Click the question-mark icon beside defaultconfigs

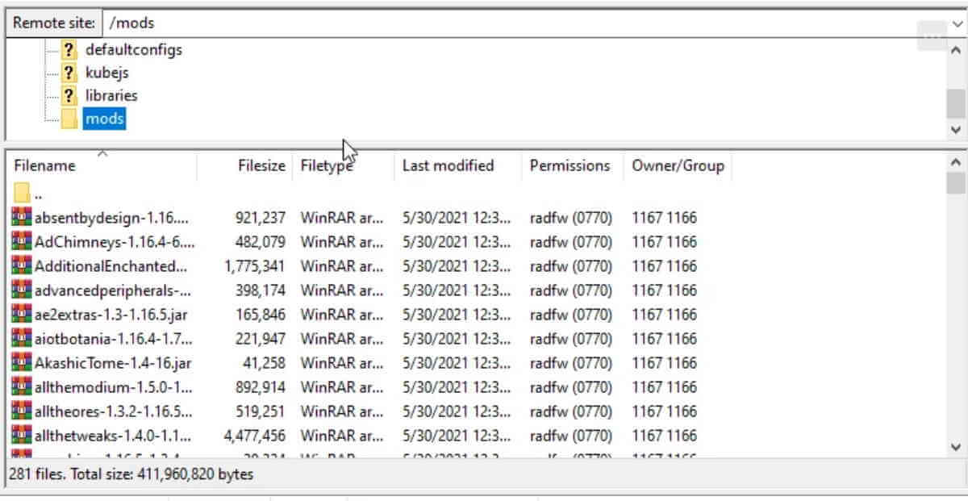point(70,50)
